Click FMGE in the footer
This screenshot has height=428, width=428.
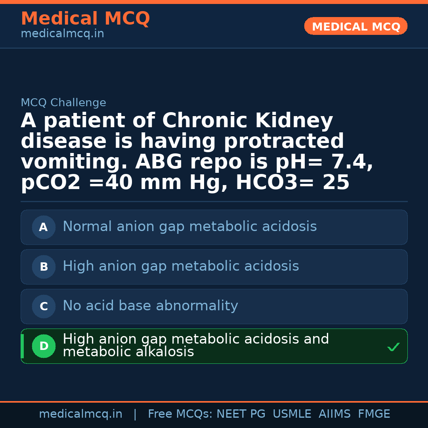pyautogui.click(x=374, y=414)
